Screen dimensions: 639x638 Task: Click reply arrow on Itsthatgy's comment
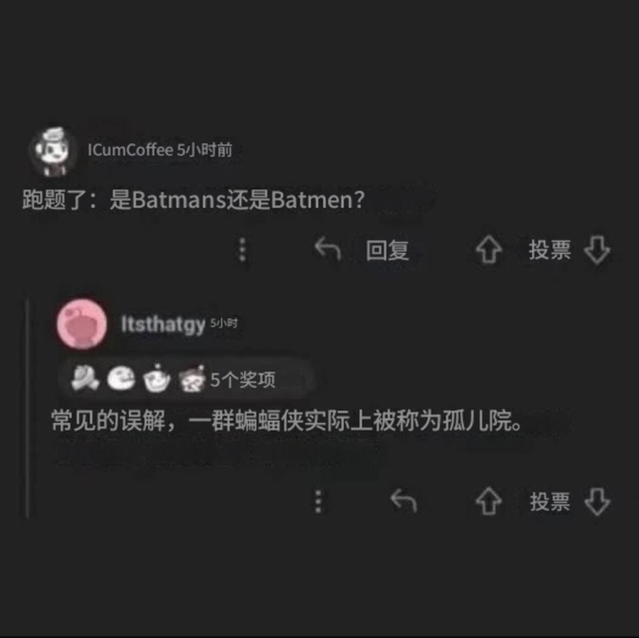[x=404, y=501]
